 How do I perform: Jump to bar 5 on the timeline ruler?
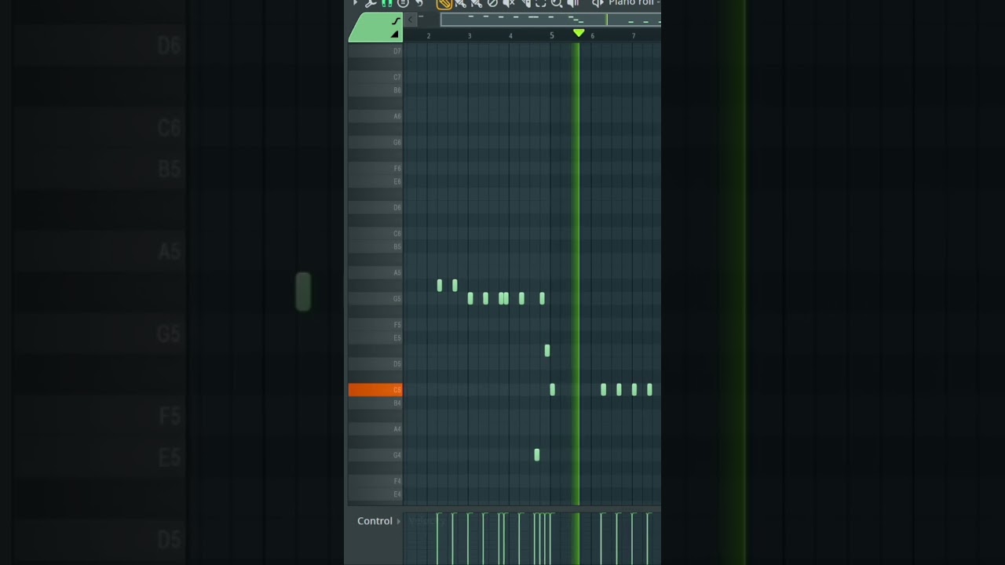click(551, 36)
